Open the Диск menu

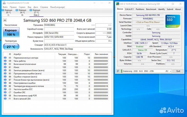point(36,7)
